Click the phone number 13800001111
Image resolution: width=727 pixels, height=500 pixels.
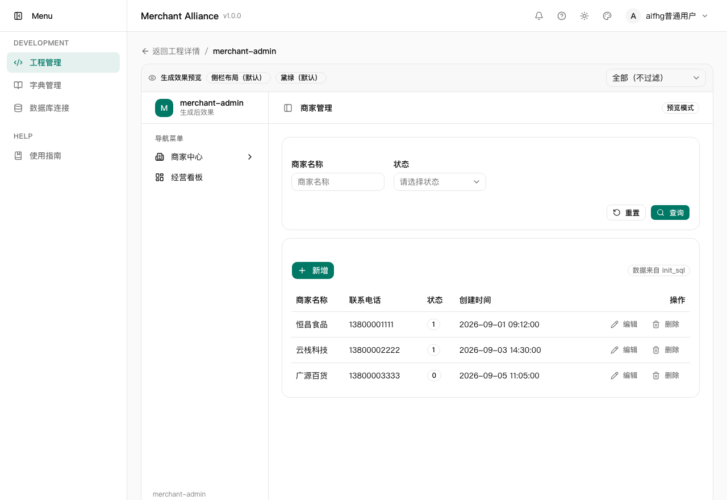(x=371, y=324)
